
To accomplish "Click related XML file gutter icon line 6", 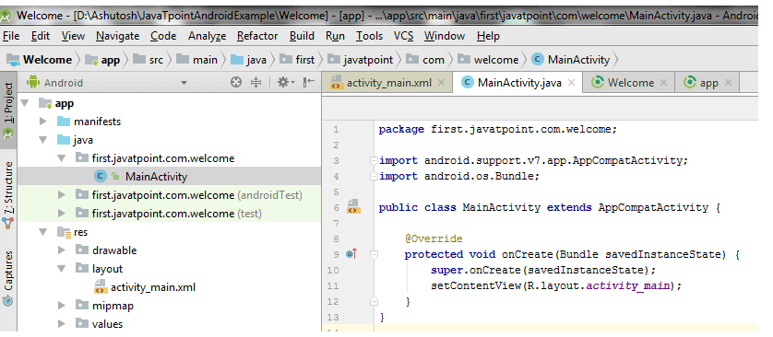I will coord(354,206).
